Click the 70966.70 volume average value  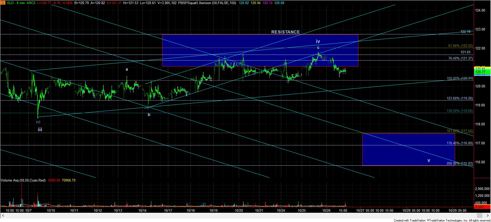68,180
